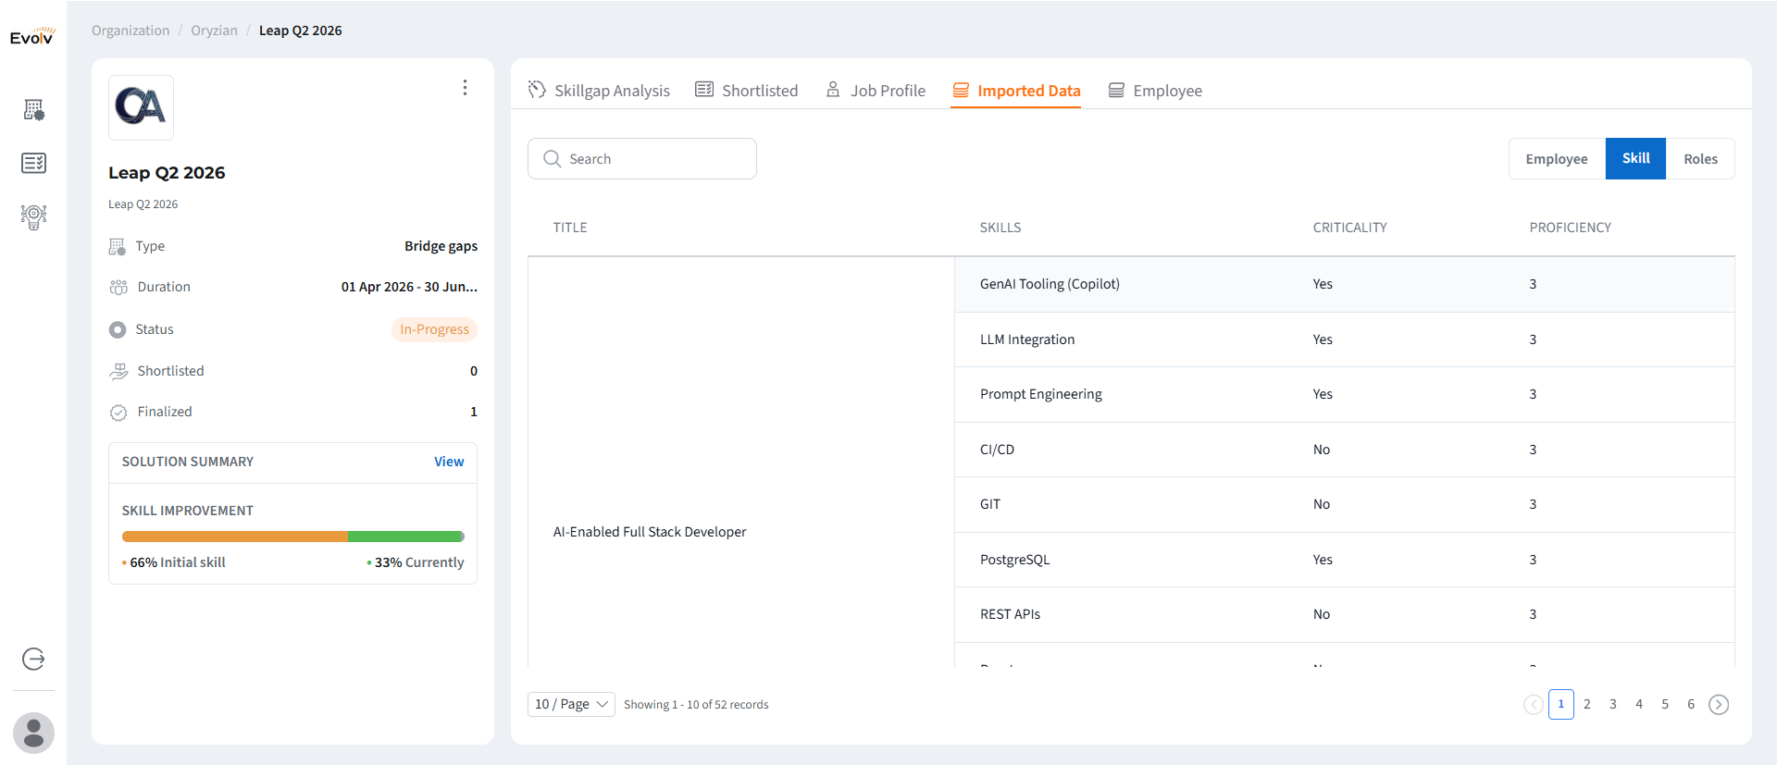Image resolution: width=1777 pixels, height=765 pixels.
Task: Open the three-dot options menu
Action: (x=465, y=88)
